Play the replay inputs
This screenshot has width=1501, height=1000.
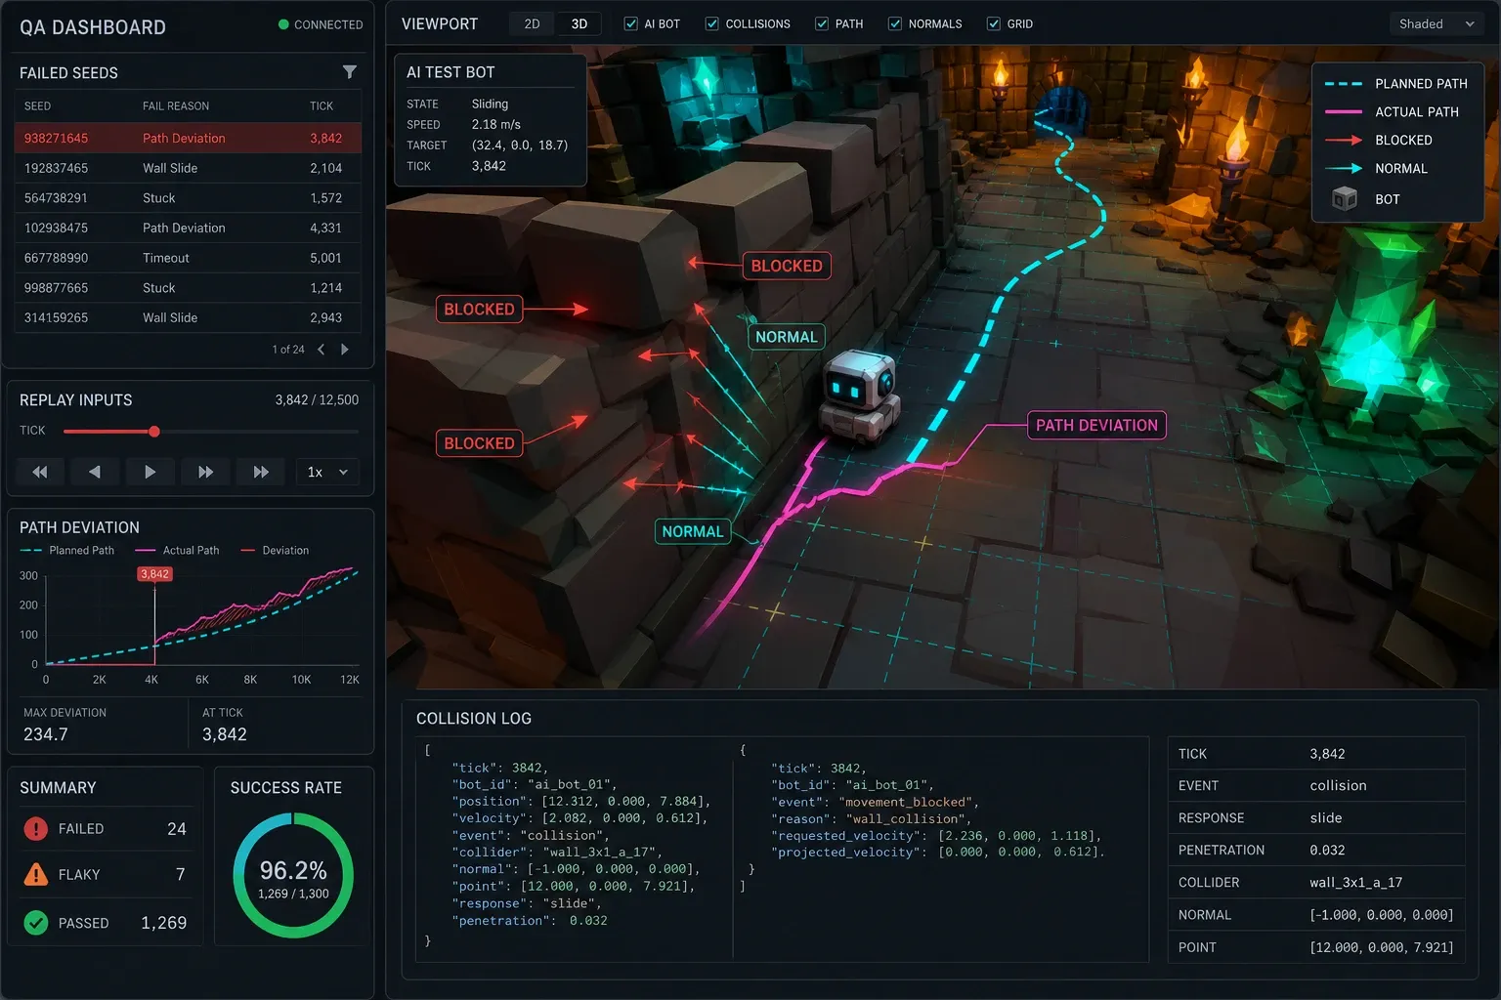click(150, 472)
